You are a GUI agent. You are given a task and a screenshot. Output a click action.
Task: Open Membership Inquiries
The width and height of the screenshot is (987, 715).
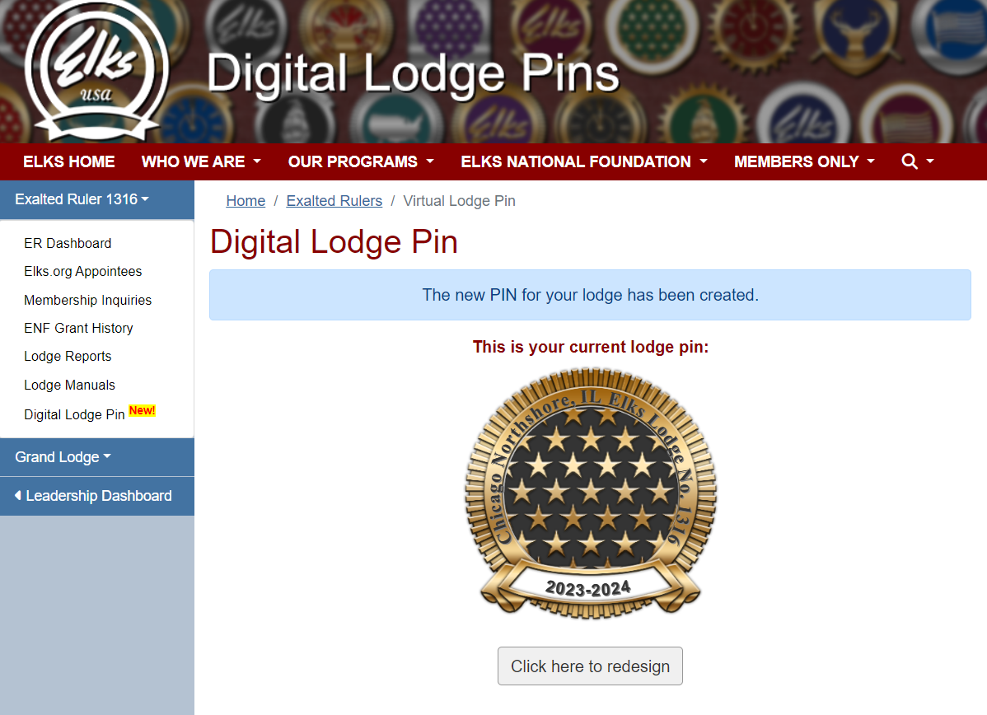87,300
